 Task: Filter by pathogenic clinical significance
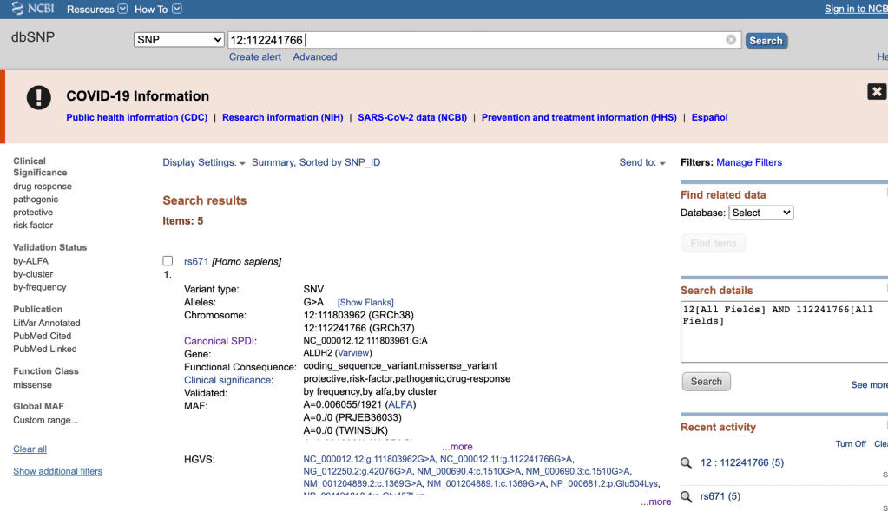36,200
